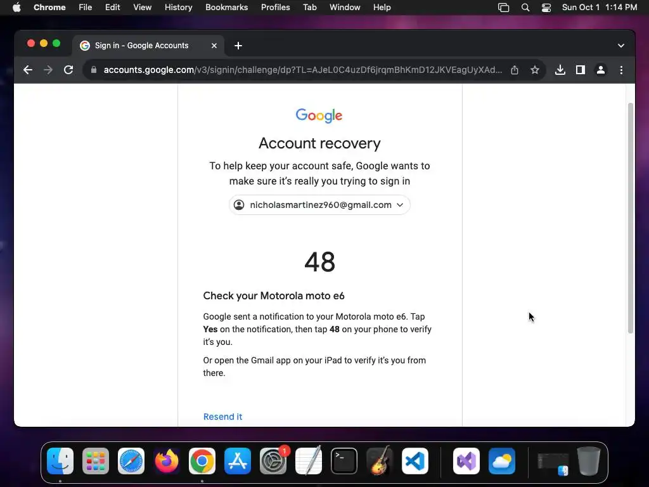Select the Sign in - Google Accounts tab

148,46
